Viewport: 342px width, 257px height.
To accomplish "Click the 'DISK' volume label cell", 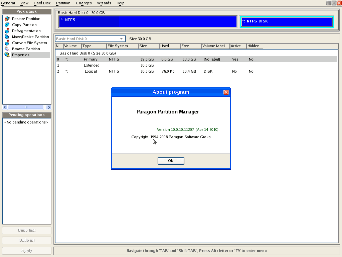I will 208,71.
